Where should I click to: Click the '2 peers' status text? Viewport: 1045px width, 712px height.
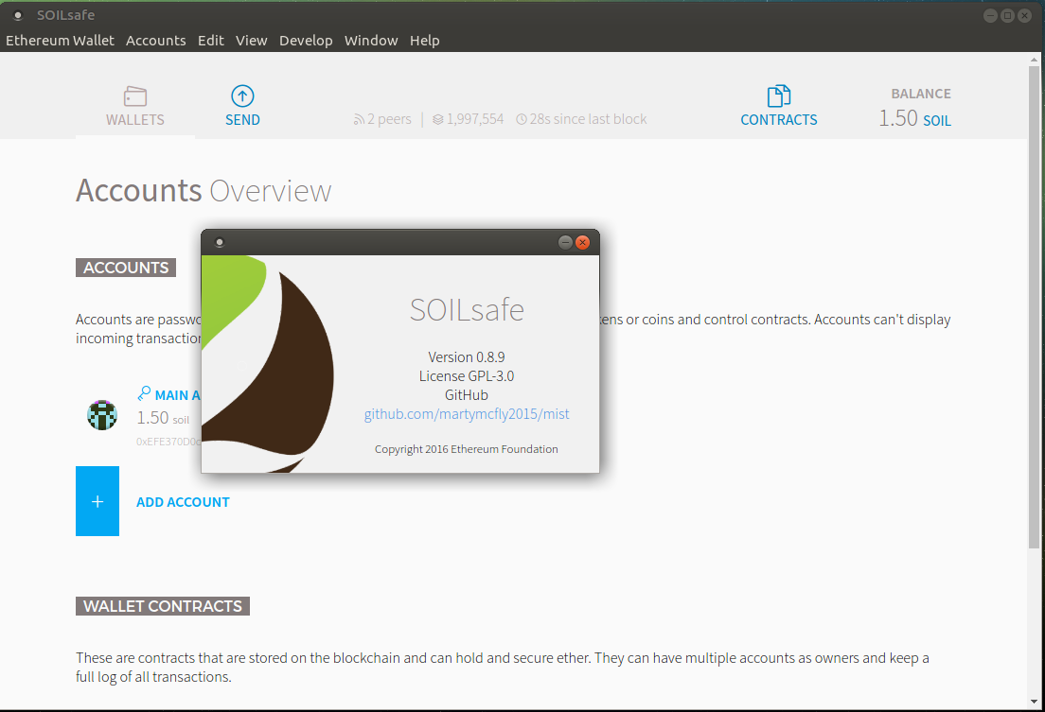[x=389, y=119]
